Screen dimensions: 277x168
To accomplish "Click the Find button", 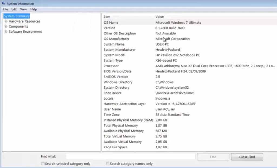I will tap(213, 157).
